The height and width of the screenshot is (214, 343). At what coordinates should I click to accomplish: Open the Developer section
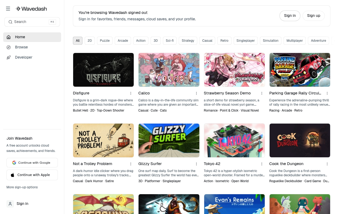(32, 58)
